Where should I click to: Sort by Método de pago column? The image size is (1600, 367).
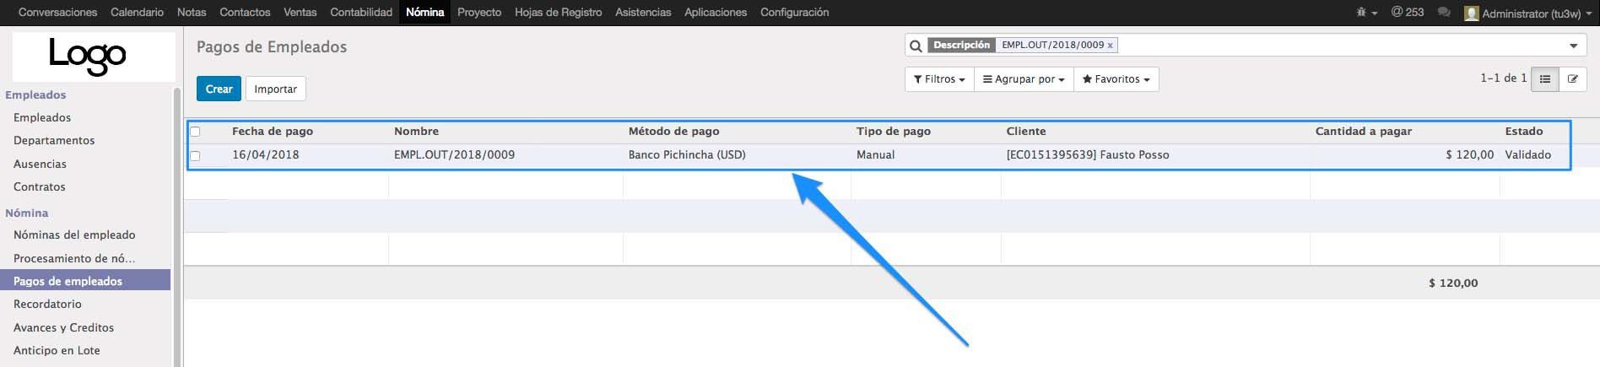tap(673, 132)
